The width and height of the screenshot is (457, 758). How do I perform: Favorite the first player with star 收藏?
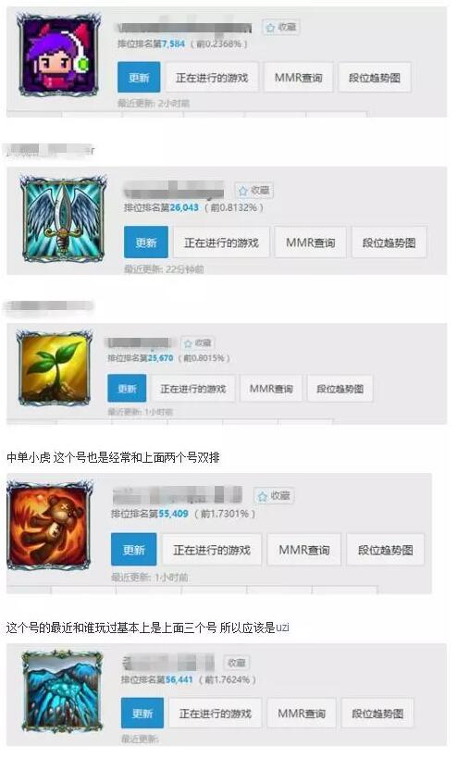pyautogui.click(x=280, y=27)
